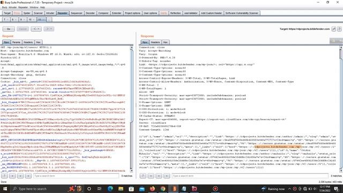Viewport: 343px width, 193px height.
Task: Open history back dropdown button
Action: [x=36, y=29]
